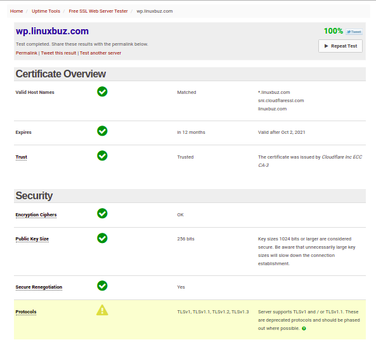Click the Encryption Ciphers label

(36, 215)
